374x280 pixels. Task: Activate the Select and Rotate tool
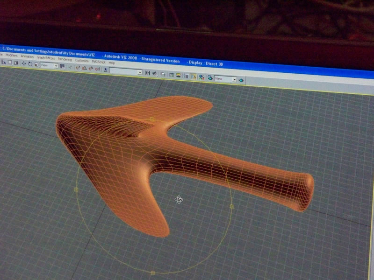30,64
